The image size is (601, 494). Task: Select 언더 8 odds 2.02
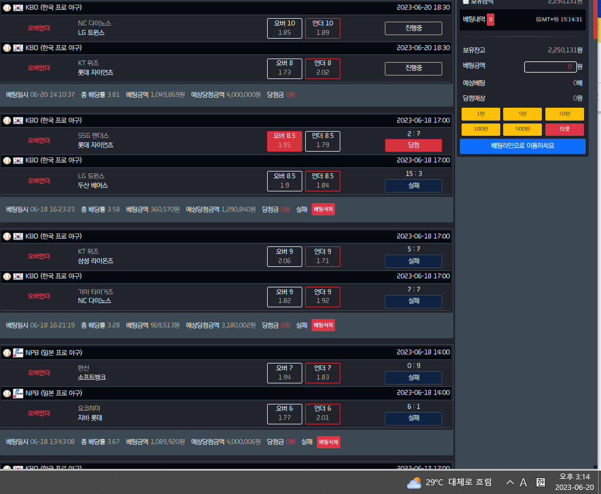[x=323, y=68]
